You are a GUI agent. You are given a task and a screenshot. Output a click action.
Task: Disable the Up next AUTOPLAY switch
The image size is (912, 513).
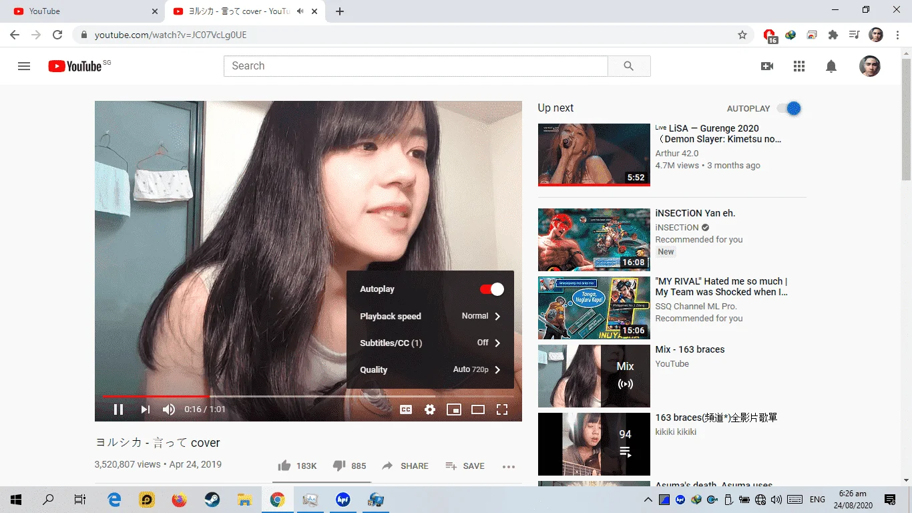pyautogui.click(x=789, y=108)
